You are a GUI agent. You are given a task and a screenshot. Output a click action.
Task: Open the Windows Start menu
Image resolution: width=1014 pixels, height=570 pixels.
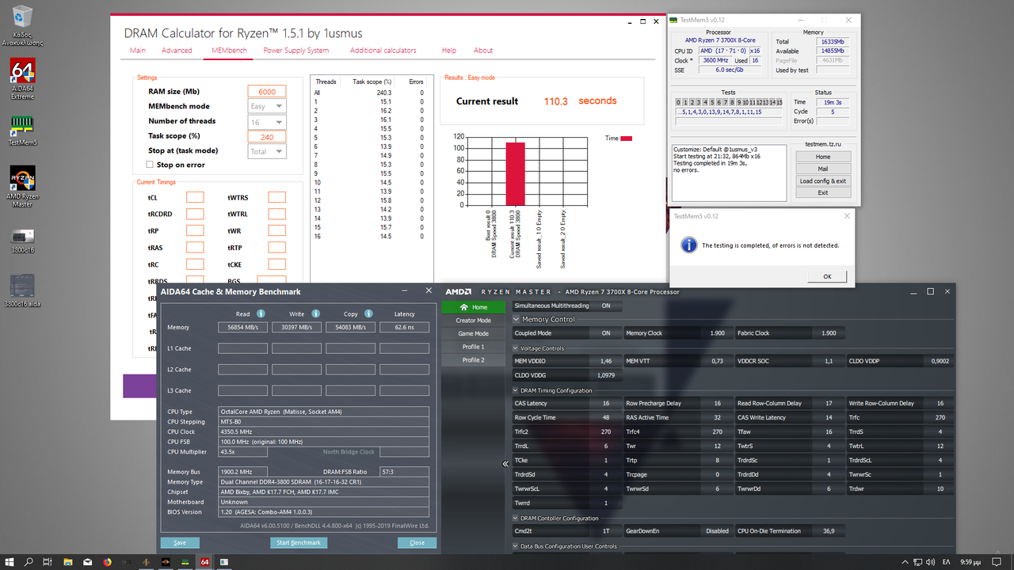point(9,562)
